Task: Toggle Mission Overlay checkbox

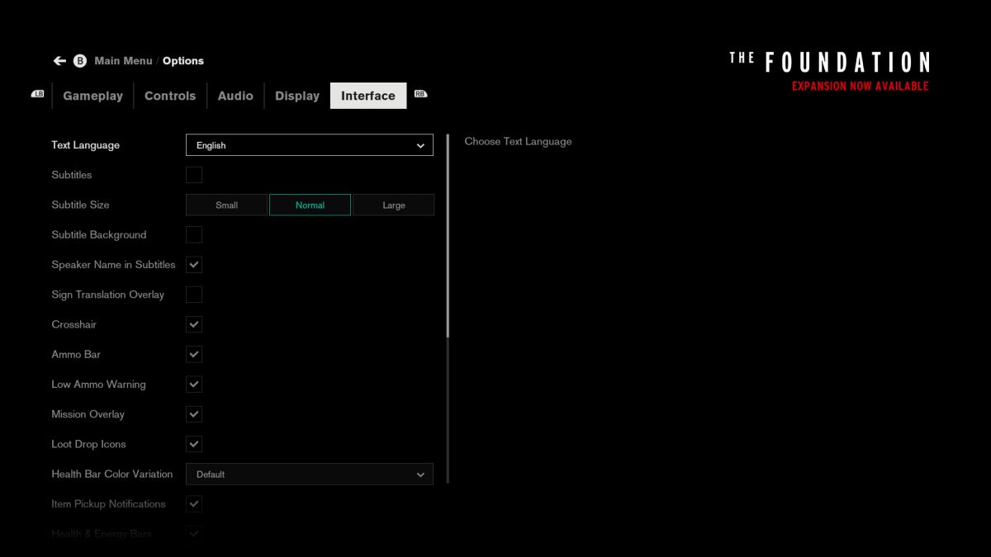Action: pyautogui.click(x=194, y=414)
